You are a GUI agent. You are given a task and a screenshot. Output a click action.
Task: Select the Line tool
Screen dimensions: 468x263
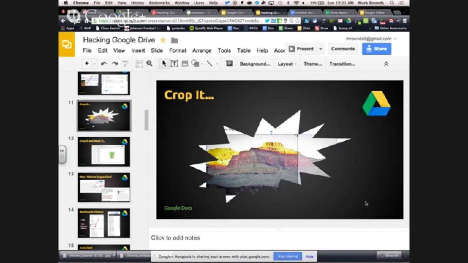tap(210, 64)
